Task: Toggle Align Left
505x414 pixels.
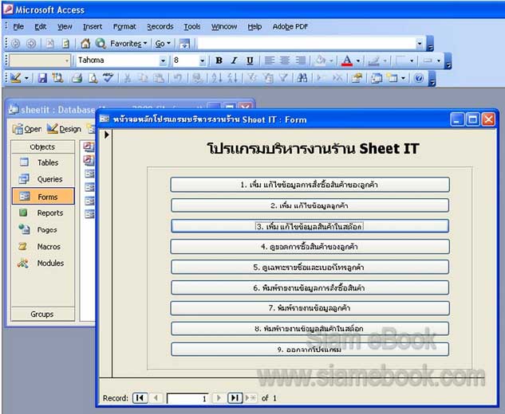Action: click(x=269, y=61)
